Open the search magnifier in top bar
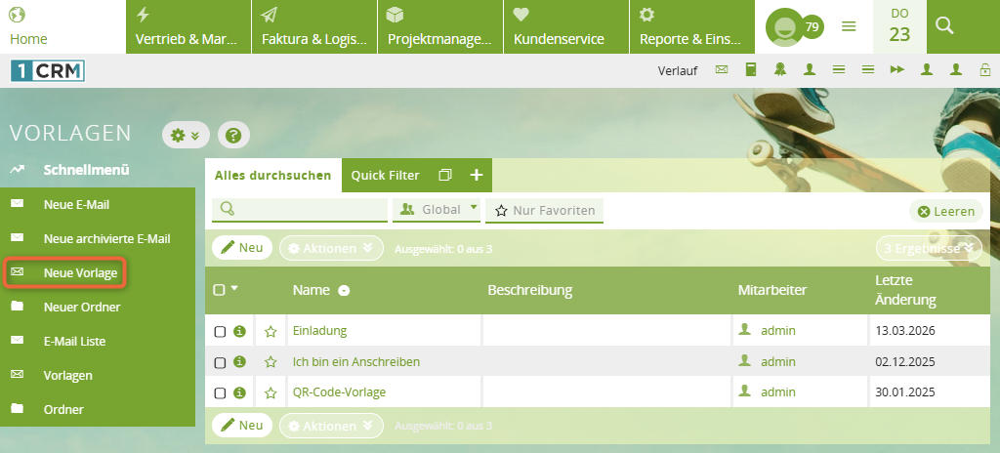This screenshot has height=453, width=1000. [944, 26]
